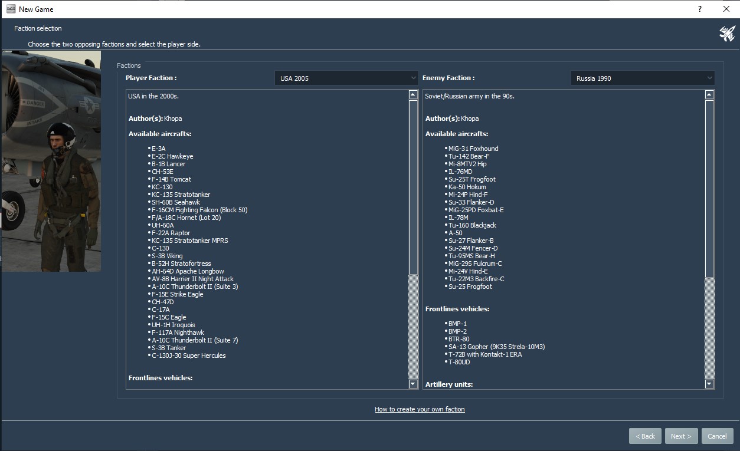Open the Enemy Faction dropdown (Russia 1990)
The image size is (740, 451).
643,78
